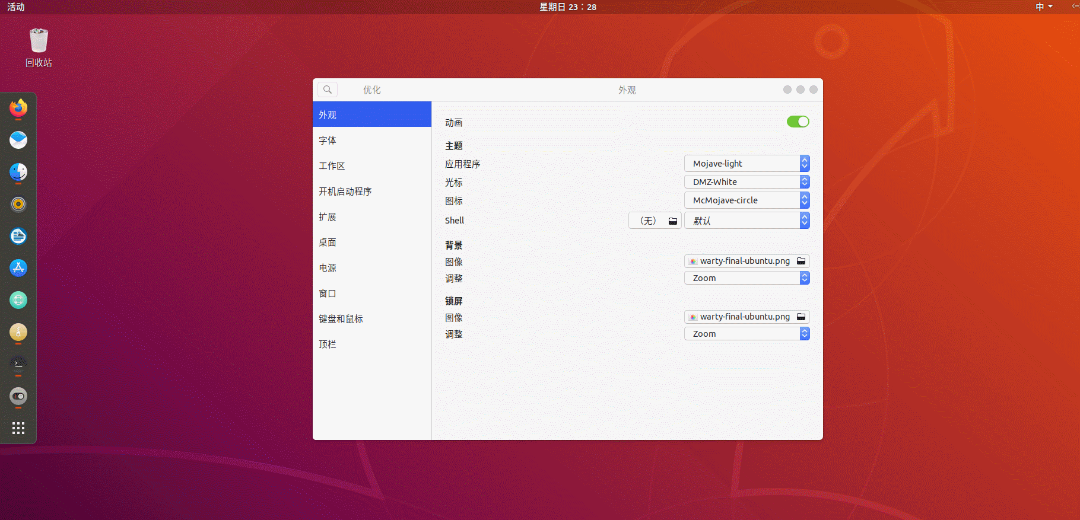
Task: Open the 锁屏 调整 Zoom dropdown
Action: [x=747, y=334]
